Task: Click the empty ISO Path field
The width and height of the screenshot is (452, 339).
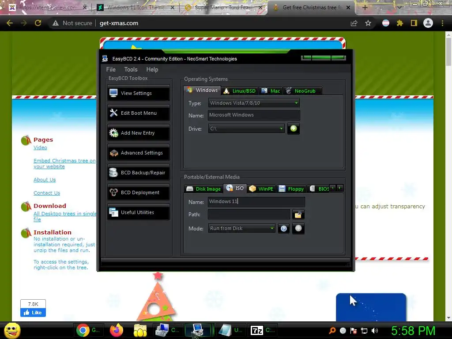Action: (x=249, y=214)
